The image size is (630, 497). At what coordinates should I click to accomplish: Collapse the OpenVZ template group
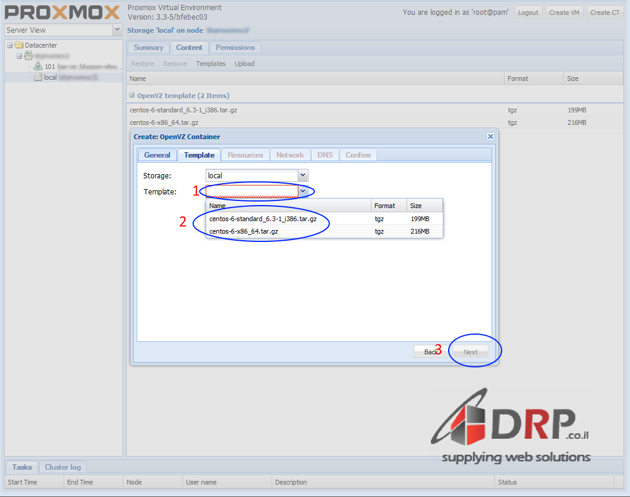click(x=132, y=95)
